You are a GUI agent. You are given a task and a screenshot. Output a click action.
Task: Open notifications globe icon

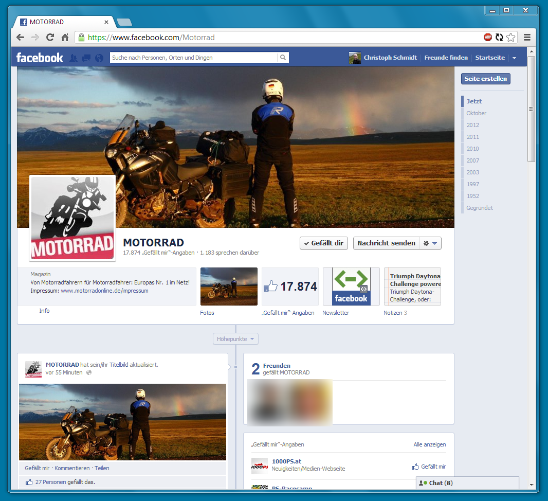(x=99, y=58)
